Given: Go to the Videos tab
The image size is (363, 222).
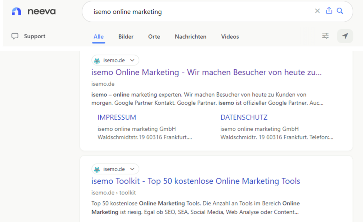Looking at the screenshot, I should point(230,36).
